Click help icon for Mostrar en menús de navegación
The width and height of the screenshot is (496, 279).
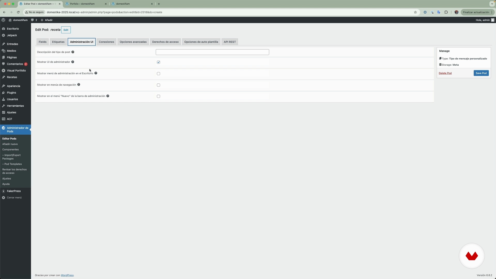click(x=79, y=85)
